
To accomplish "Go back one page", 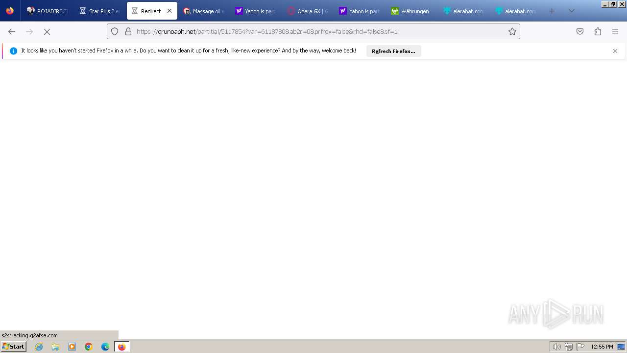I will point(12,31).
